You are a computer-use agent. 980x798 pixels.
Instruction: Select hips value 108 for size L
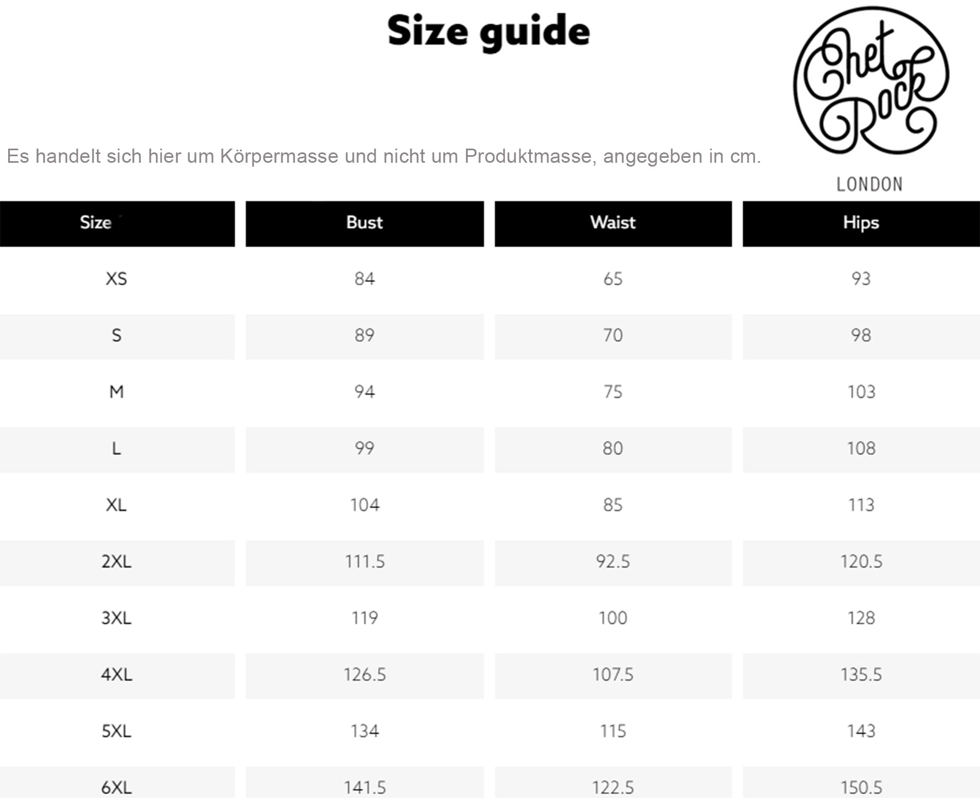pyautogui.click(x=861, y=449)
